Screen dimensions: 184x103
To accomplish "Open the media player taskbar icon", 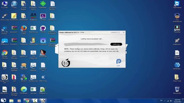I will click(x=19, y=101).
